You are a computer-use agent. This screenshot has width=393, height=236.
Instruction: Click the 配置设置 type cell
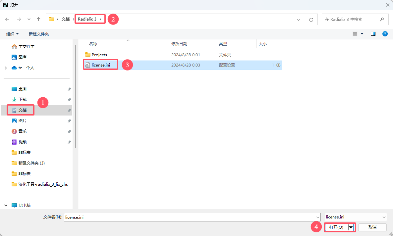pyautogui.click(x=227, y=65)
